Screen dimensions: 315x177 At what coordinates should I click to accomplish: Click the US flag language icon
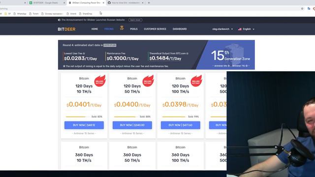click(x=240, y=29)
